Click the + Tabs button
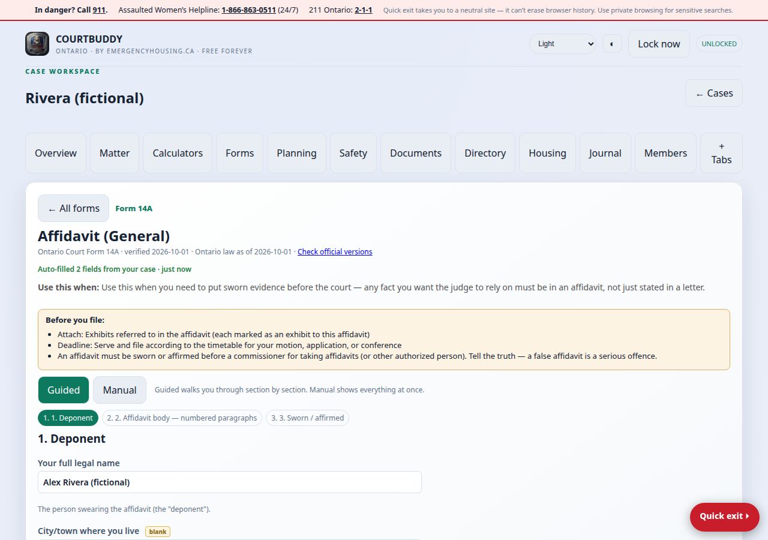Screen dimensions: 768x540 pyautogui.click(x=721, y=153)
